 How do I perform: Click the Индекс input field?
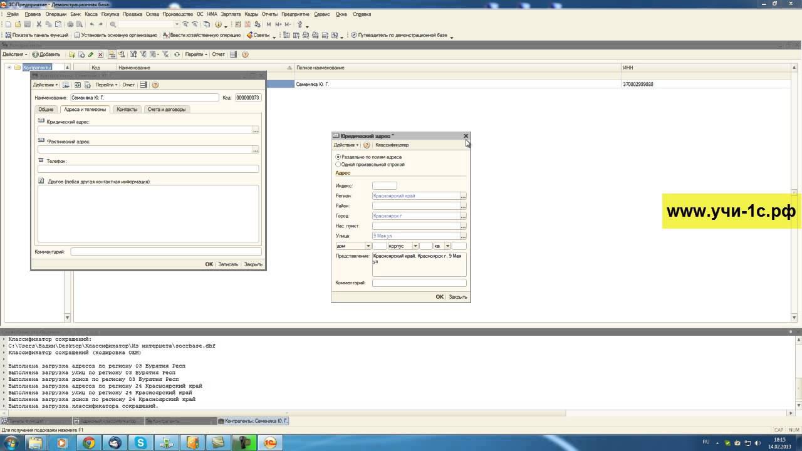click(x=384, y=185)
